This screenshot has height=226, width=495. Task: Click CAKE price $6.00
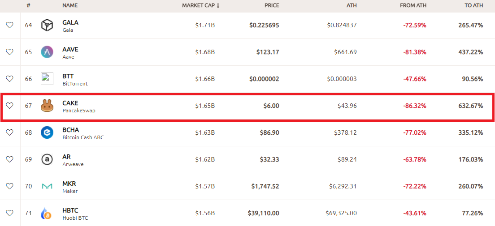point(272,106)
